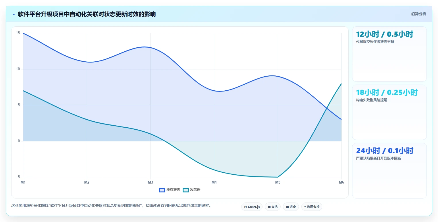Select the 数据卡片 tag chip
The width and height of the screenshot is (438, 222).
(312, 207)
